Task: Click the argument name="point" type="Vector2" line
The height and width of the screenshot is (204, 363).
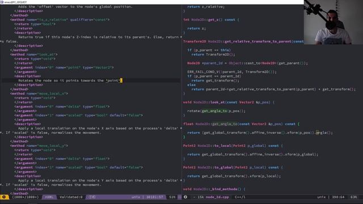Action: click(x=64, y=67)
